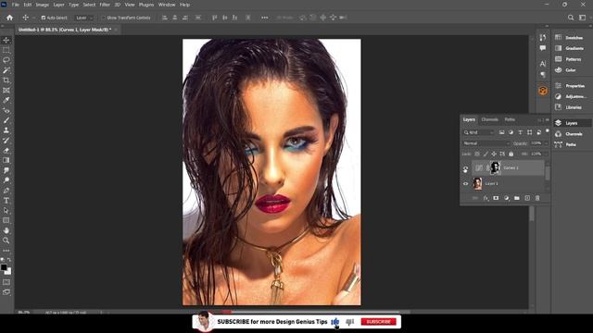Toggle layer filtering on/off switch
The width and height of the screenshot is (593, 333).
[548, 131]
